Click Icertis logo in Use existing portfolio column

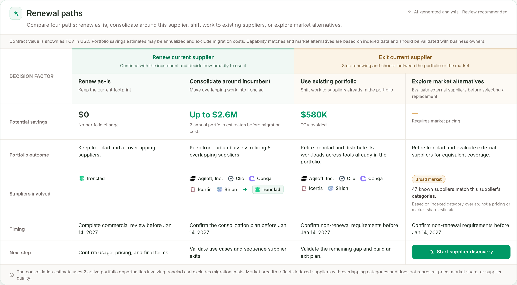coord(304,188)
